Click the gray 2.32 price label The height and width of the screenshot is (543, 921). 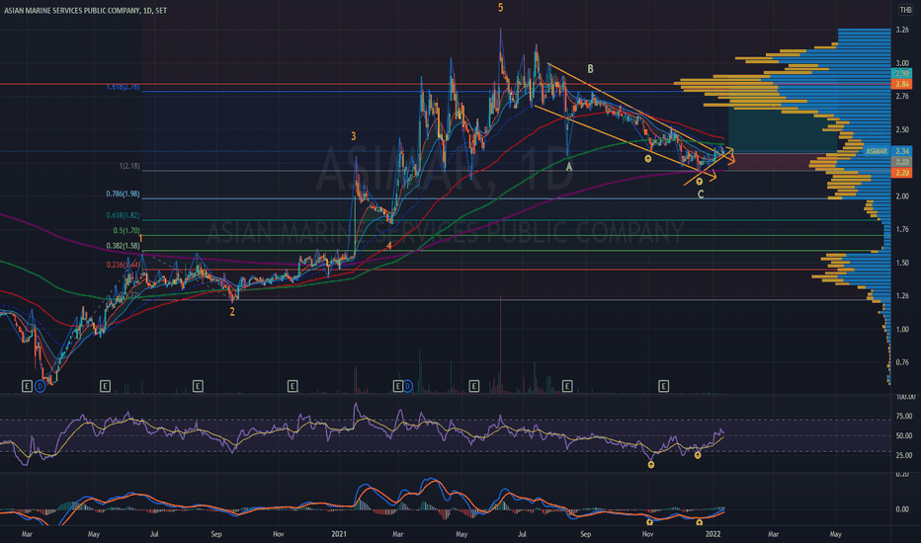click(902, 162)
